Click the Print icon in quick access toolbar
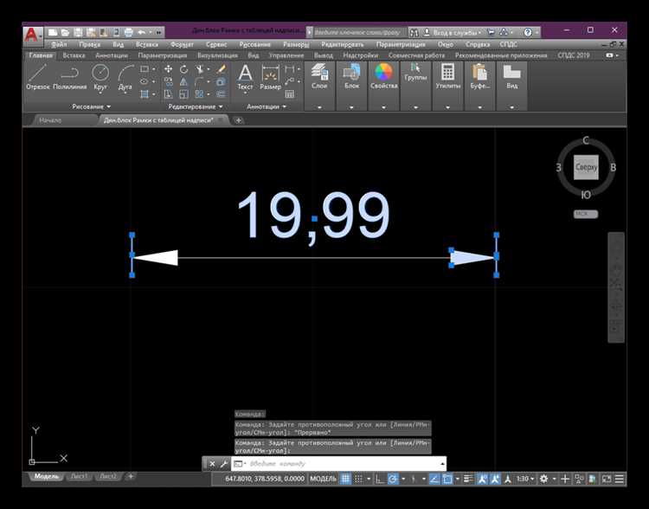The width and height of the screenshot is (649, 509). [x=129, y=32]
